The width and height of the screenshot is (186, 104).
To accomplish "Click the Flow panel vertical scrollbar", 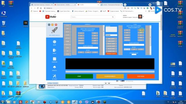I will point(151,40).
